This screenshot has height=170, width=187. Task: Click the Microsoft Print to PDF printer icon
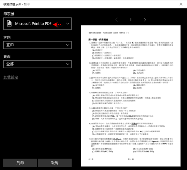pyautogui.click(x=9, y=24)
